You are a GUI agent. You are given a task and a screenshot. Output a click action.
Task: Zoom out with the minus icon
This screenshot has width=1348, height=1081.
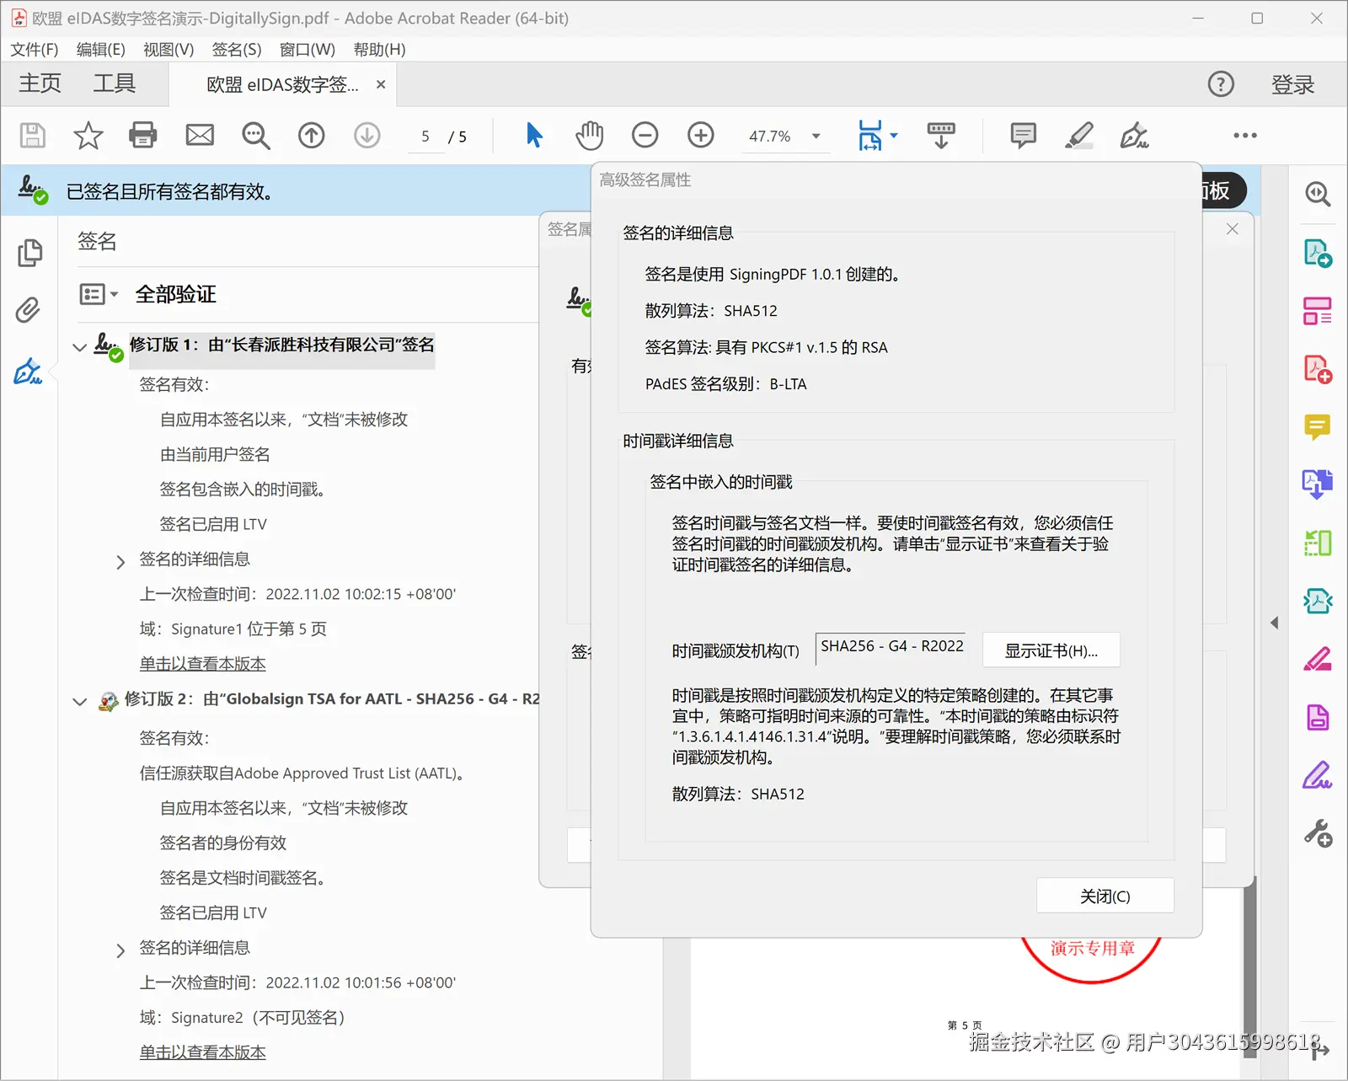coord(645,135)
